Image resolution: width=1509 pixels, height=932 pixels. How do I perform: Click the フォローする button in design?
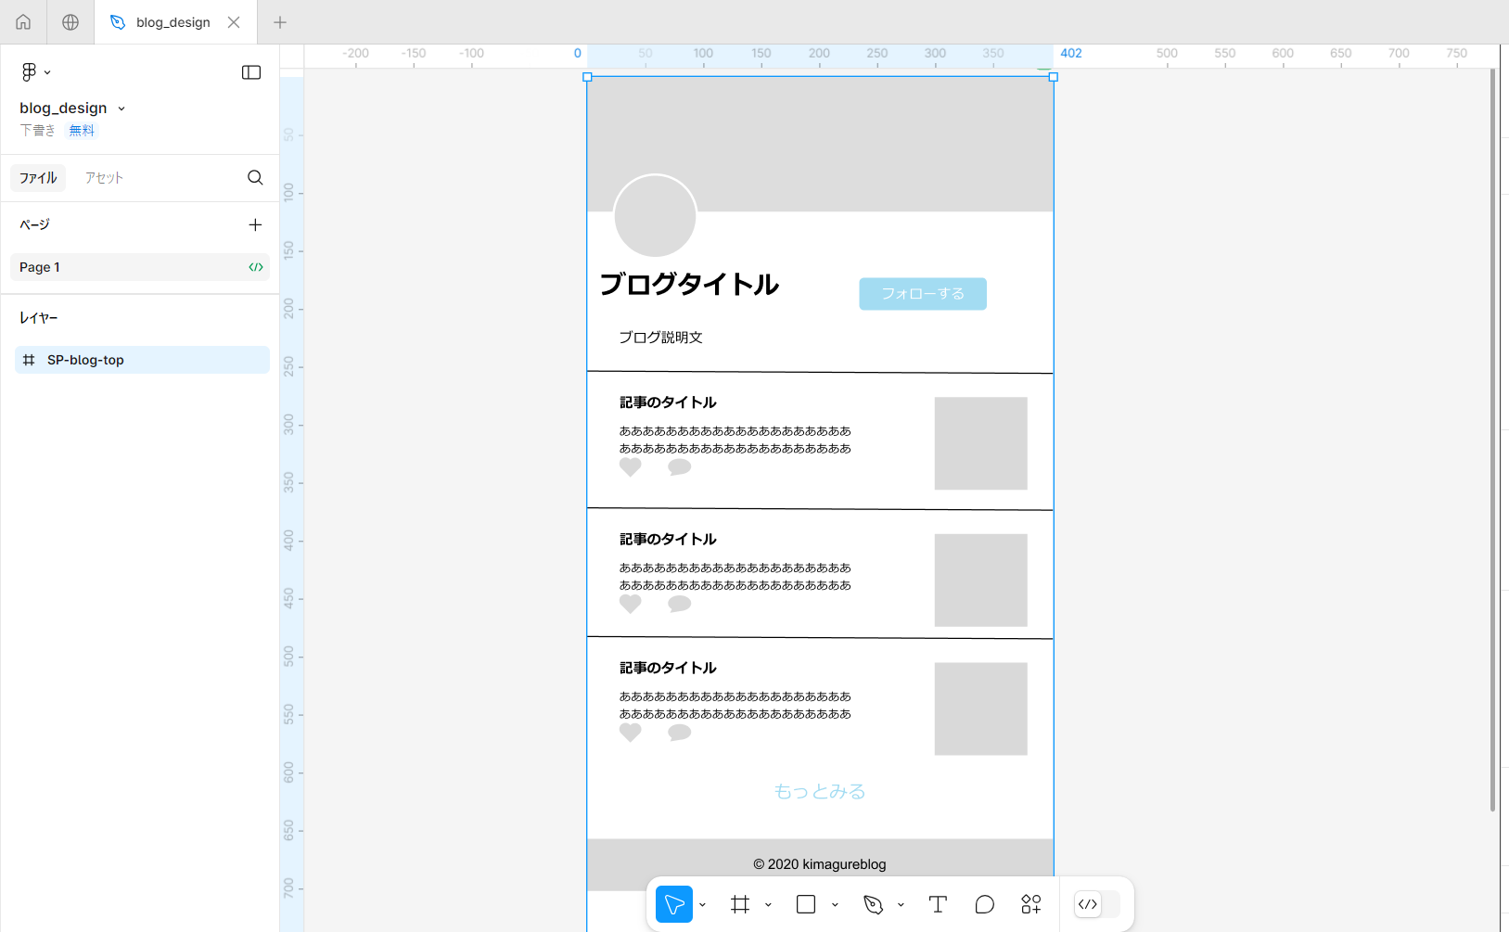coord(923,294)
